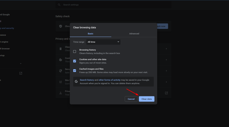Click the Safety check shield icon
229x127 pixels.
61,26
